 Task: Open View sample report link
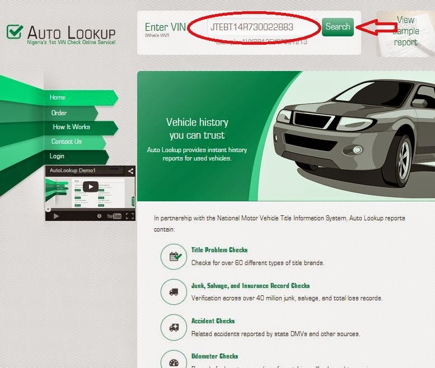(x=406, y=31)
